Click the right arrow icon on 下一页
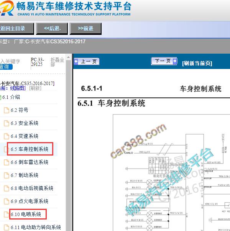Screen dimensions: 230x231 point(174,61)
